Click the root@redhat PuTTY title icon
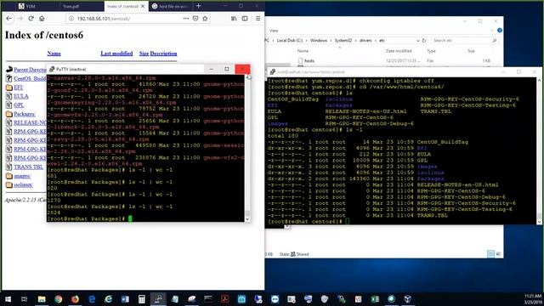Screen dimensions: 544x306 272,71
